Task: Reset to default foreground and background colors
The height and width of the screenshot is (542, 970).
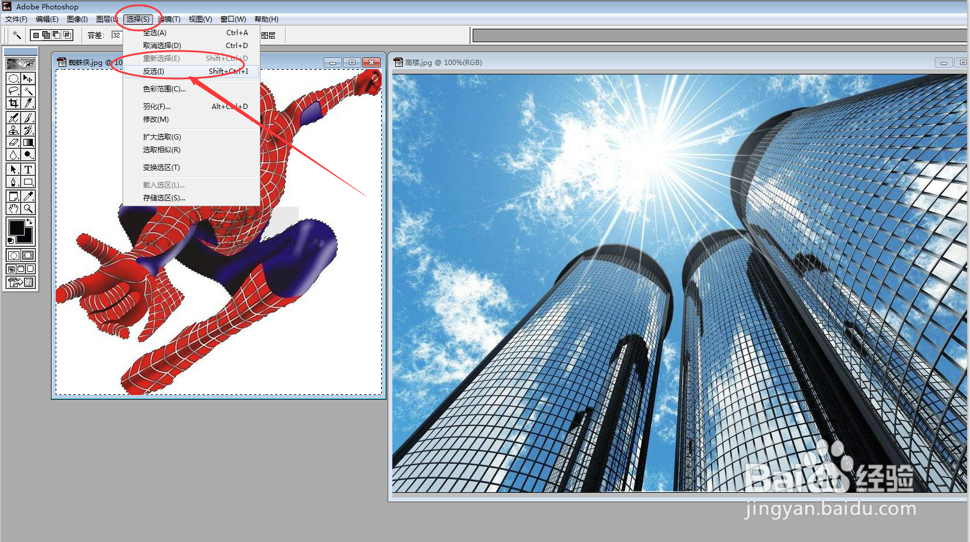Action: [x=10, y=241]
